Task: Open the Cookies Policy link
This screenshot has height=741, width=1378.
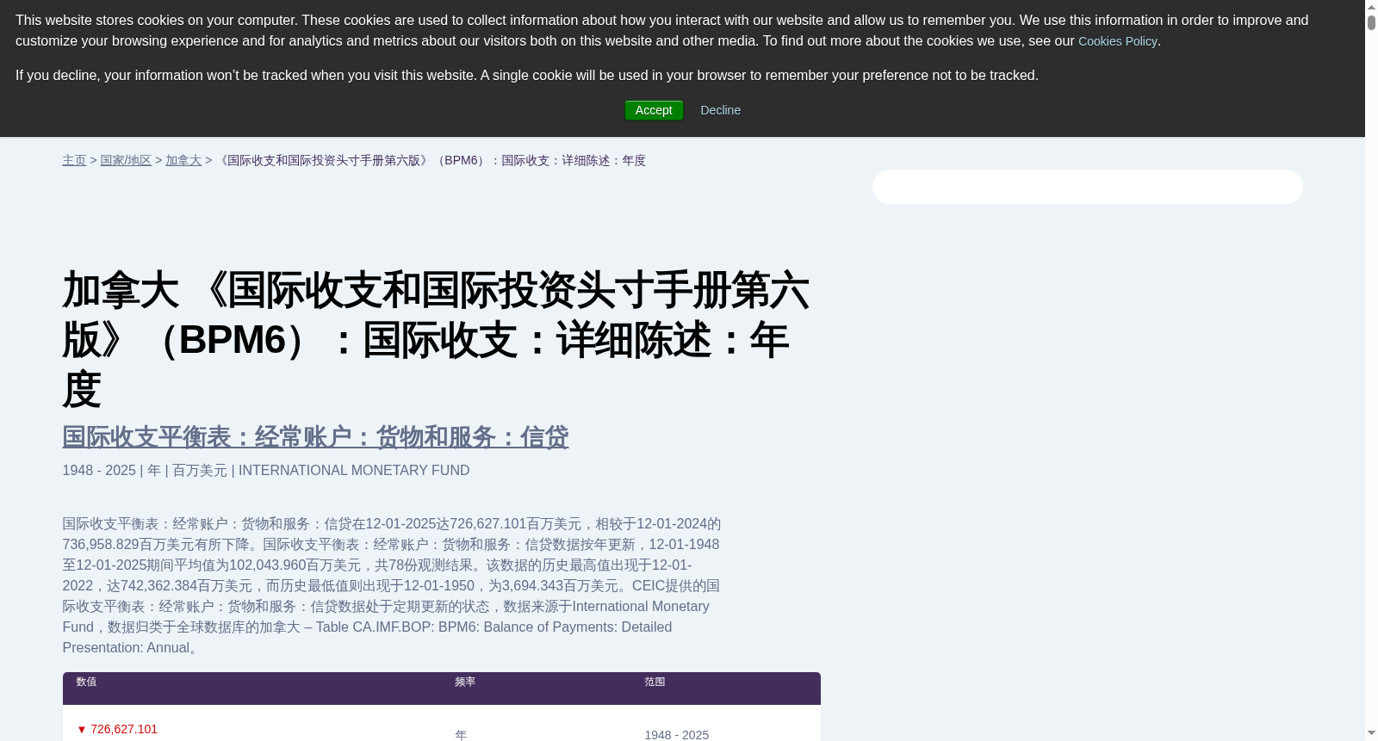Action: pos(1117,41)
